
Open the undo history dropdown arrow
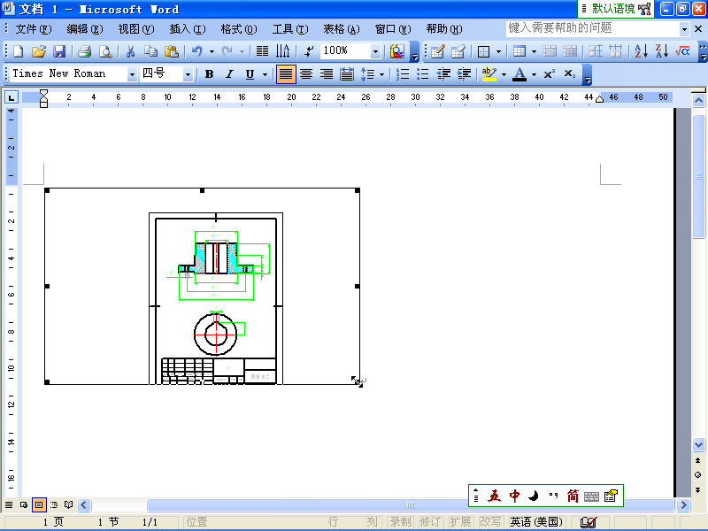point(212,52)
